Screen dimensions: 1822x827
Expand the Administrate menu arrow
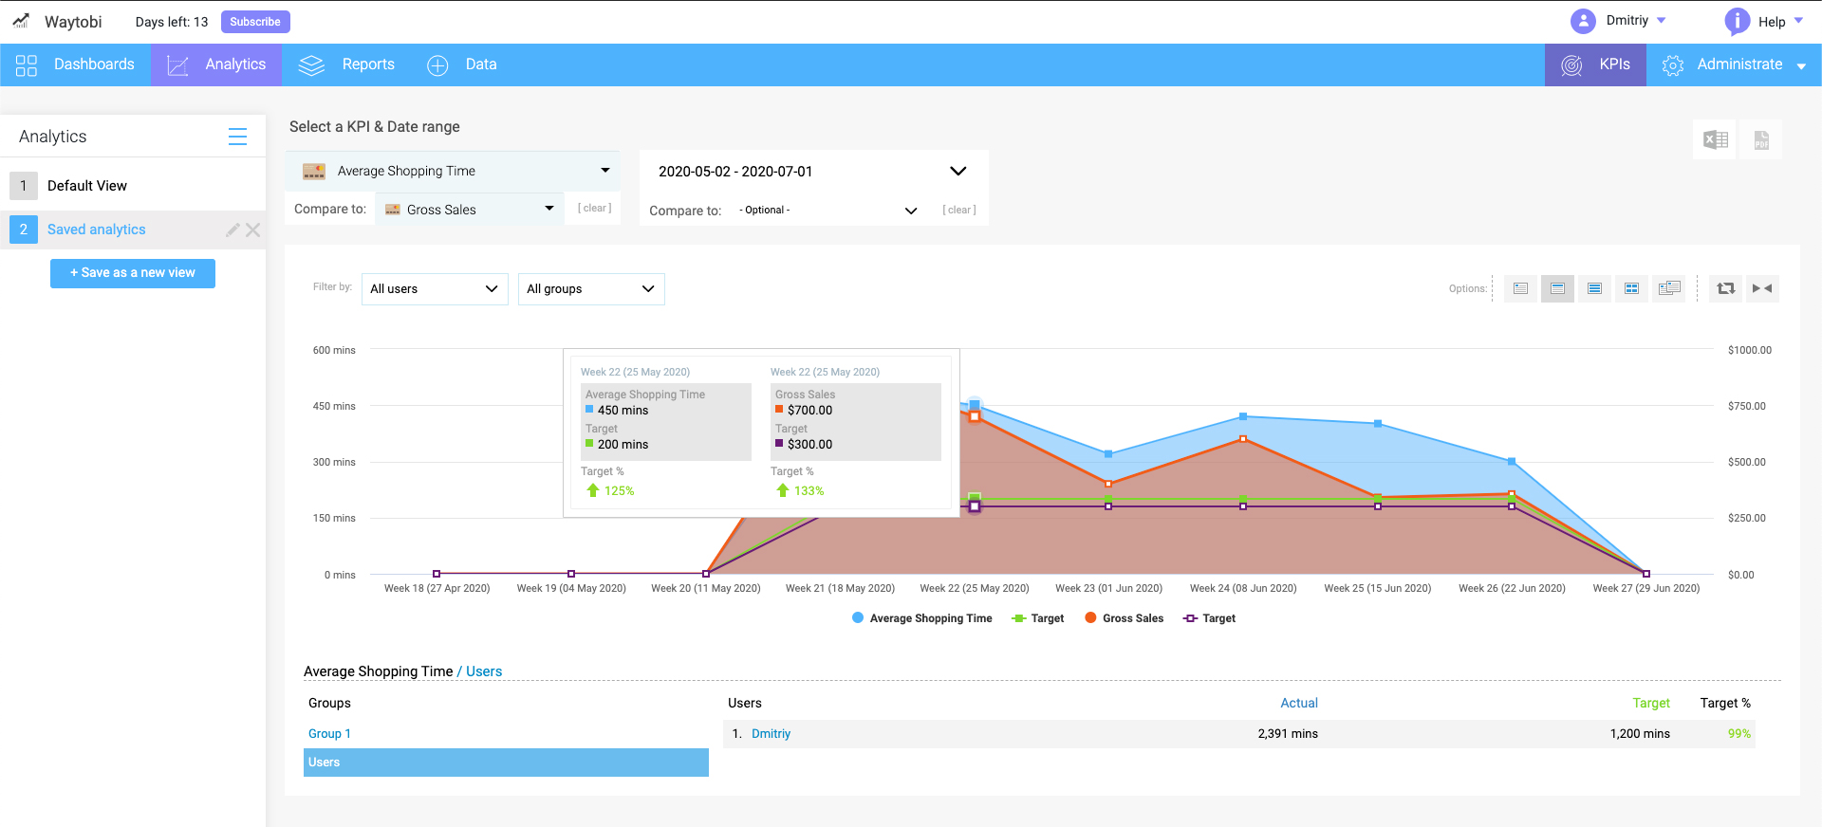[x=1801, y=65]
